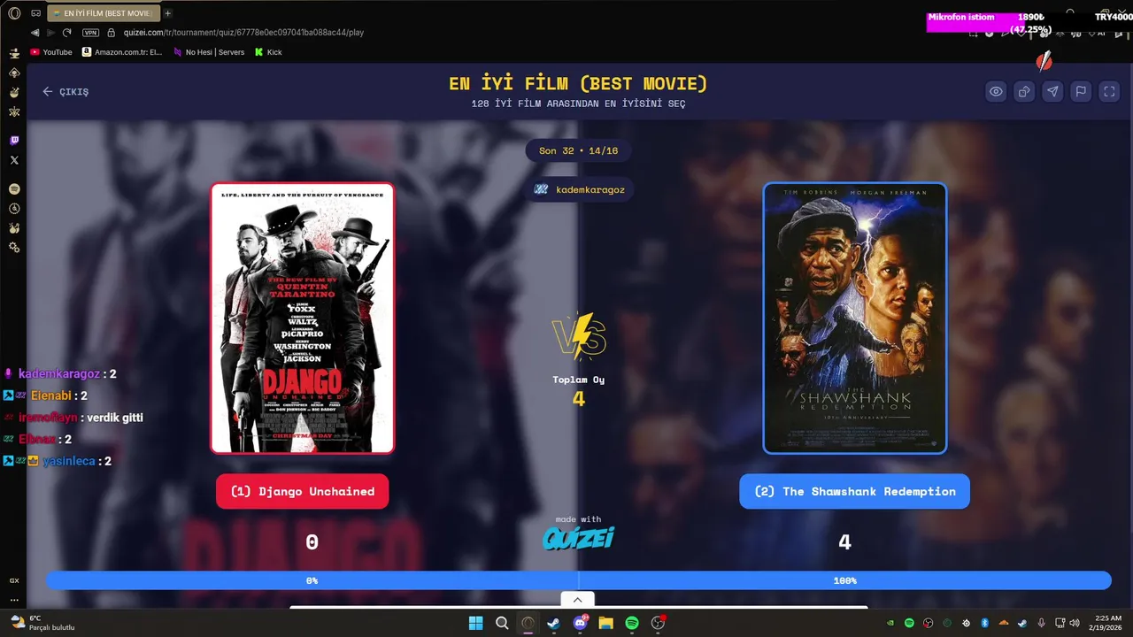Select the Django Unchained poster
1133x637 pixels.
tap(302, 318)
